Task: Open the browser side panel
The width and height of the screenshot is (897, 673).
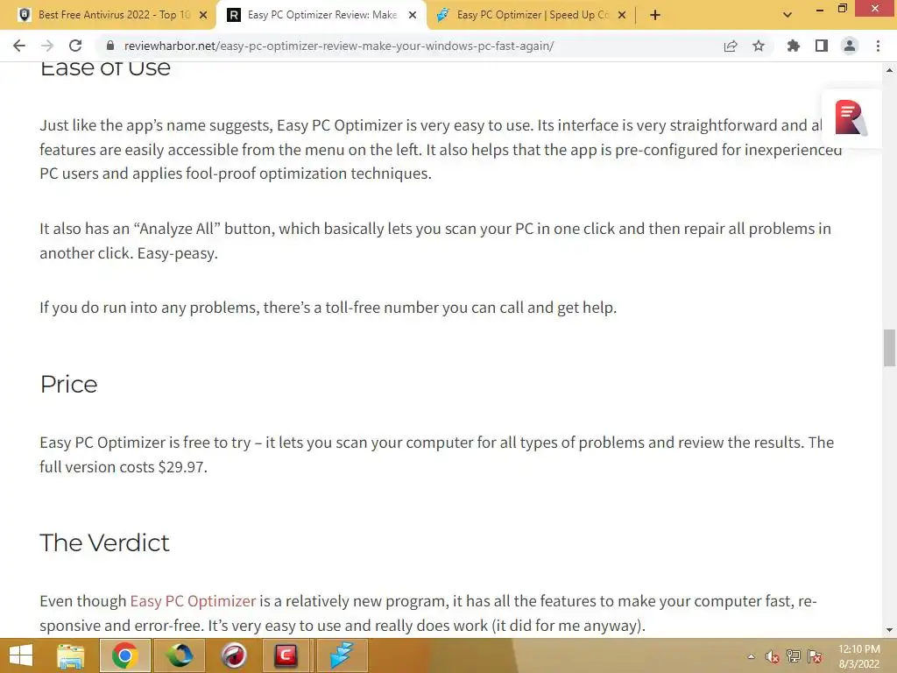Action: [x=822, y=46]
